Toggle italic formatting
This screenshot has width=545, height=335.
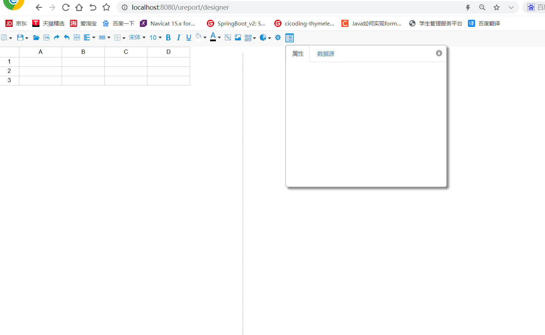point(178,37)
